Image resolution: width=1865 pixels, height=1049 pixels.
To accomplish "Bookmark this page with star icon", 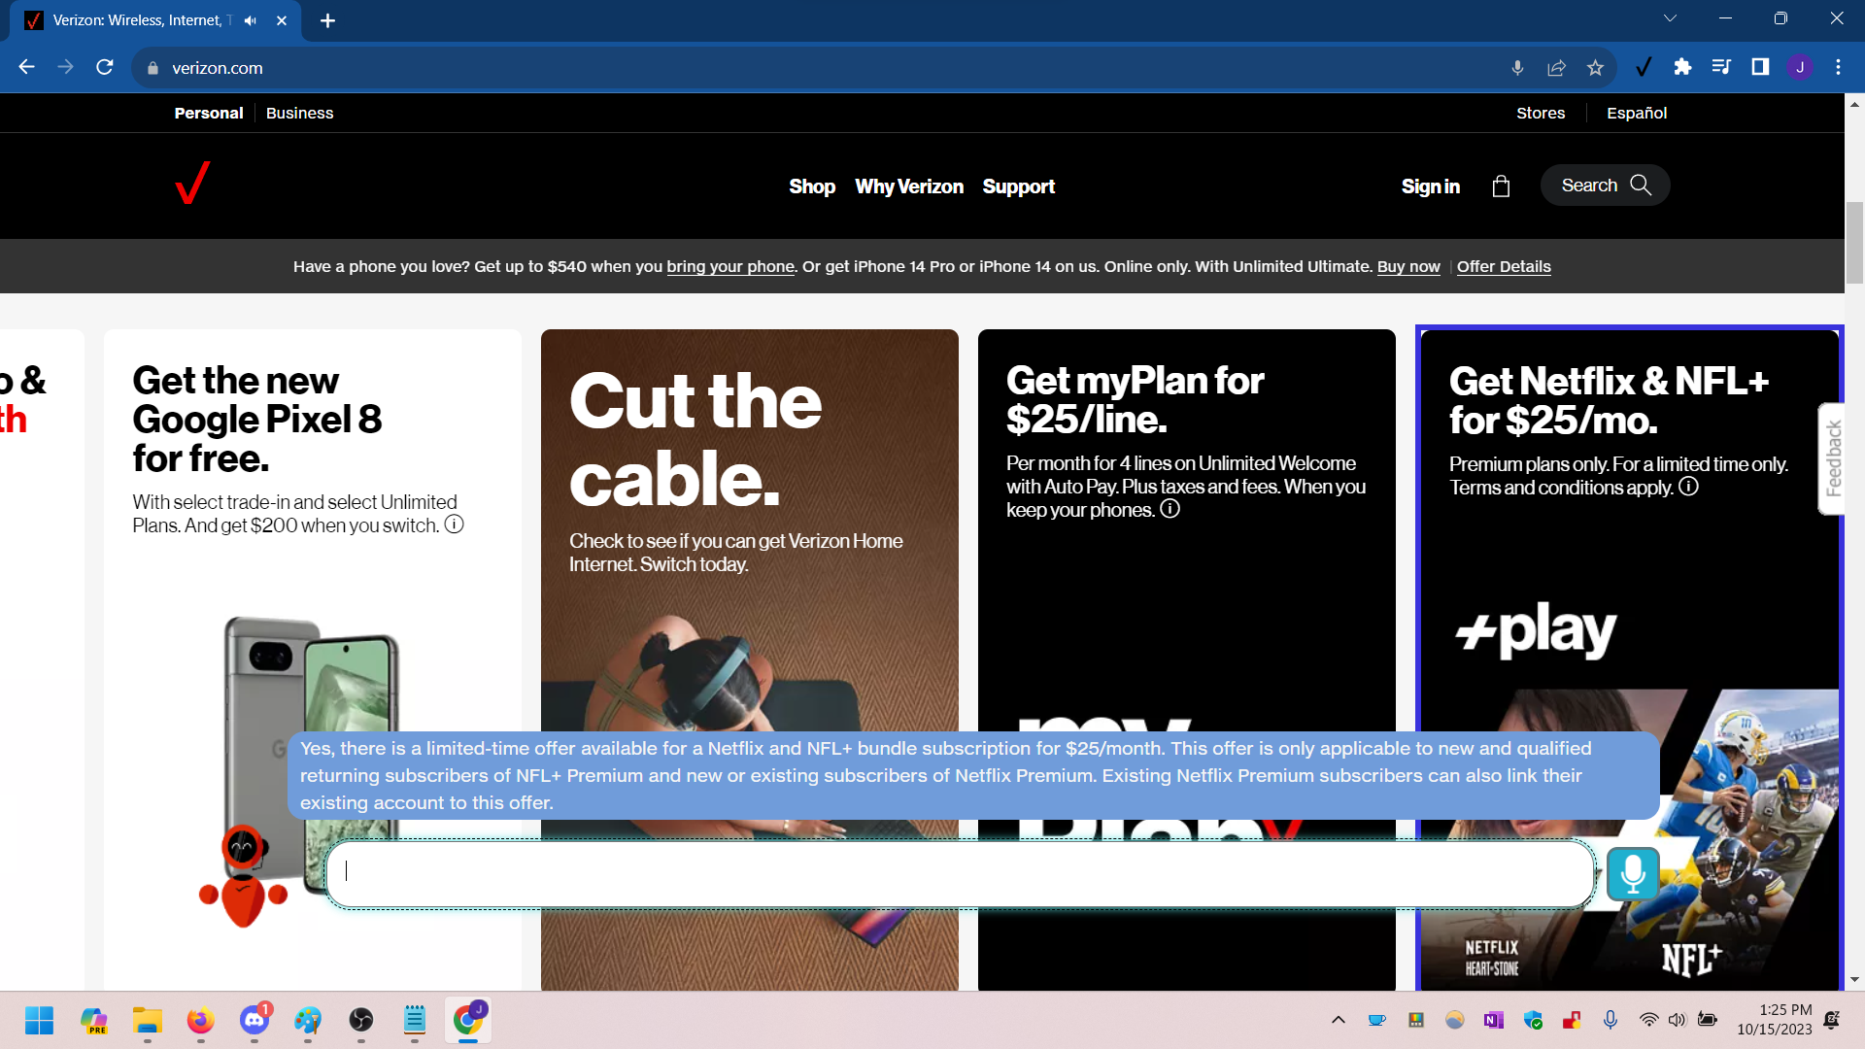I will pyautogui.click(x=1595, y=68).
